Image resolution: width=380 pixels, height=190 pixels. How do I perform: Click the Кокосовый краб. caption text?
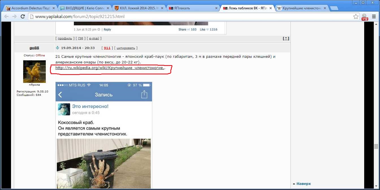coord(76,123)
